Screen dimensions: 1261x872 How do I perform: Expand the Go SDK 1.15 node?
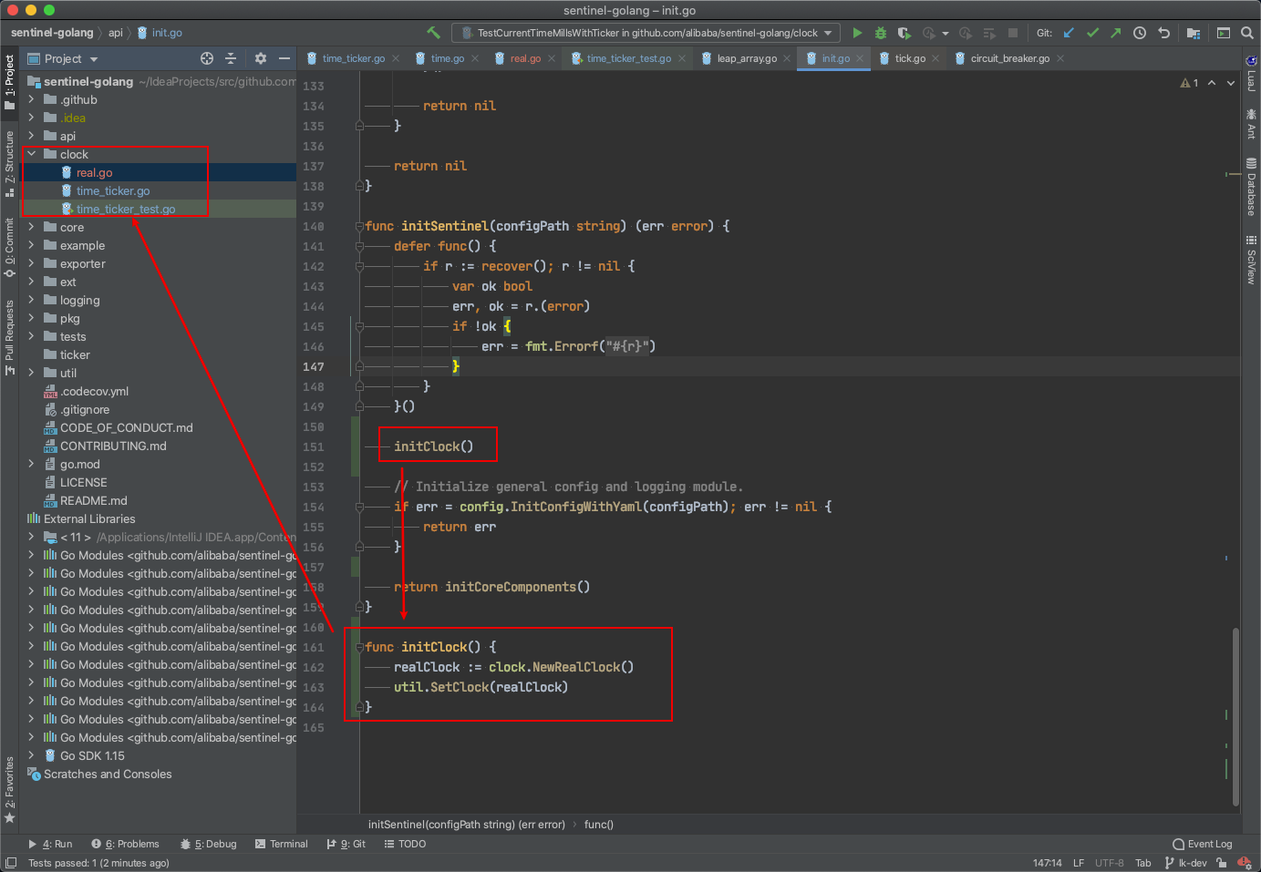point(31,755)
